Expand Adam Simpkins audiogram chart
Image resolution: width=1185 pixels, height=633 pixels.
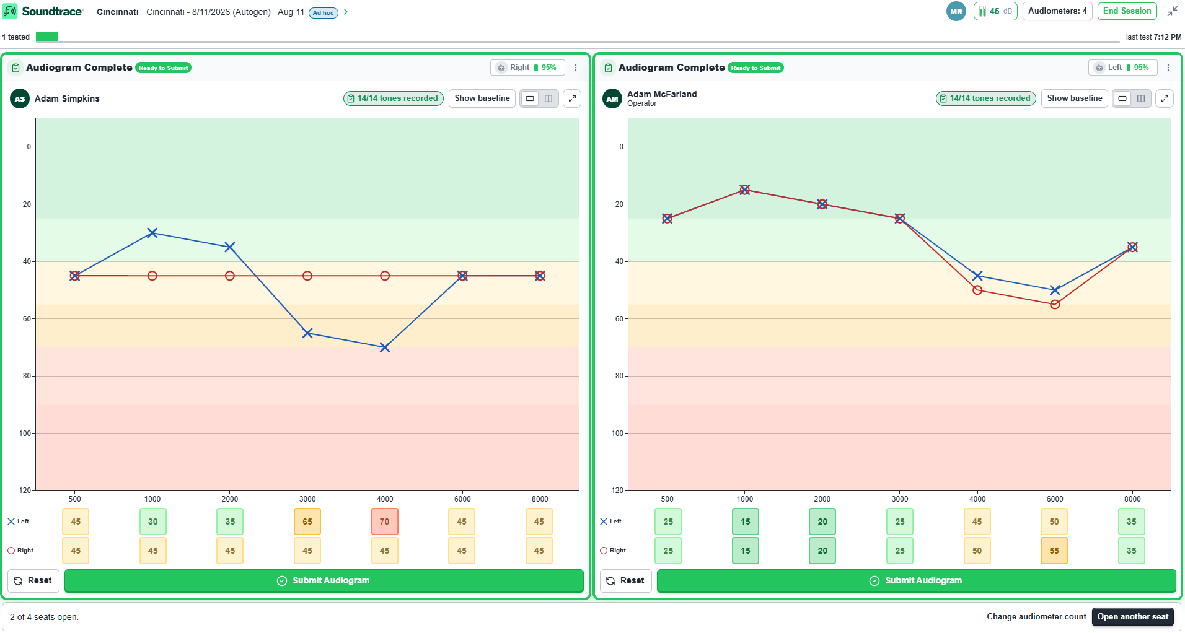pos(572,98)
